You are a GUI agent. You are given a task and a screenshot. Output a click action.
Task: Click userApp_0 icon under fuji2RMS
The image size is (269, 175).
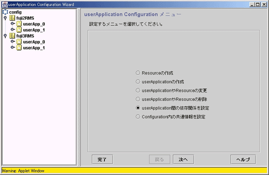[19, 24]
